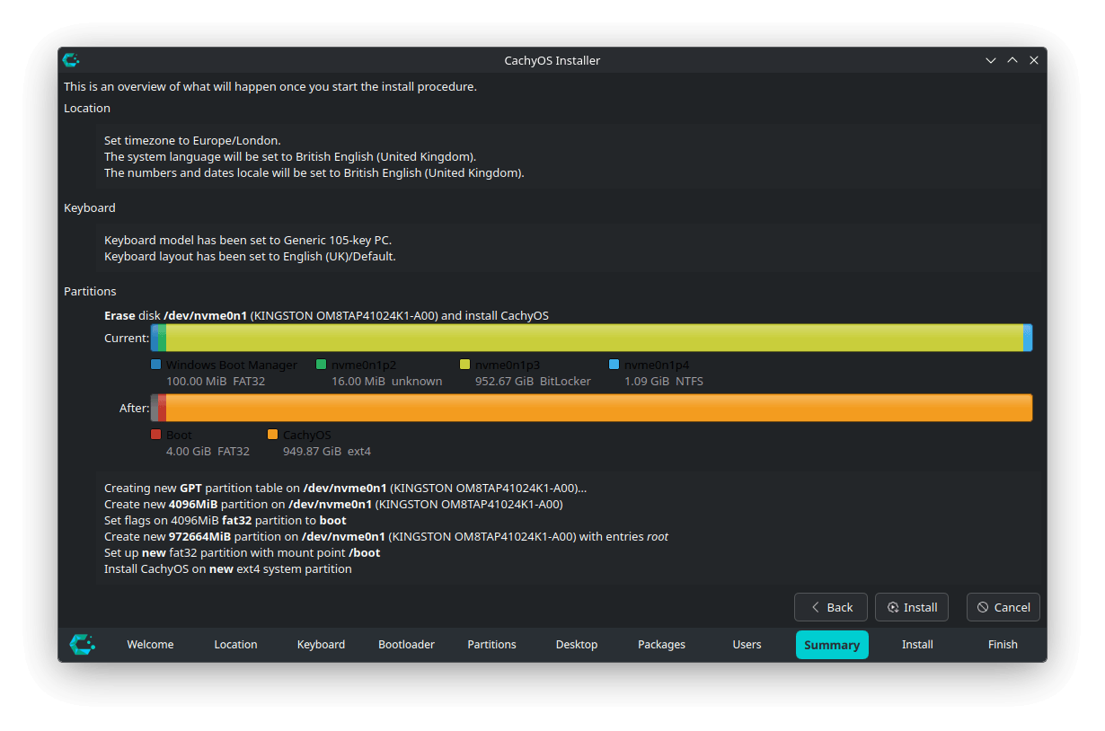This screenshot has width=1105, height=731.
Task: Select the highlighted Summary step
Action: tap(832, 644)
